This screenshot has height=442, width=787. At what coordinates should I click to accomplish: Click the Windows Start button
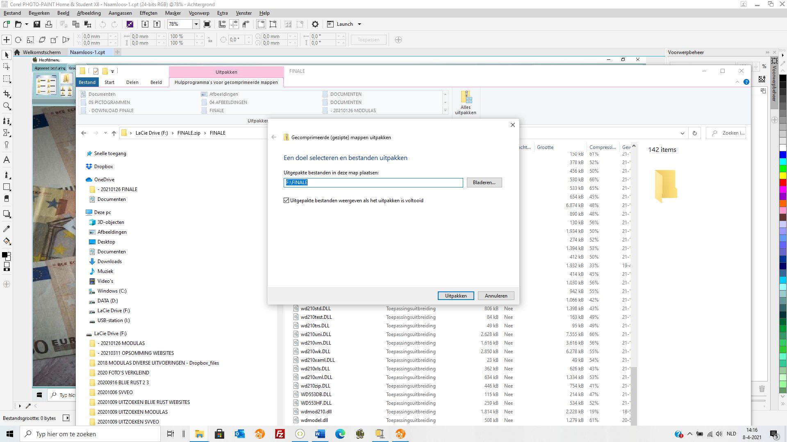[x=10, y=434]
